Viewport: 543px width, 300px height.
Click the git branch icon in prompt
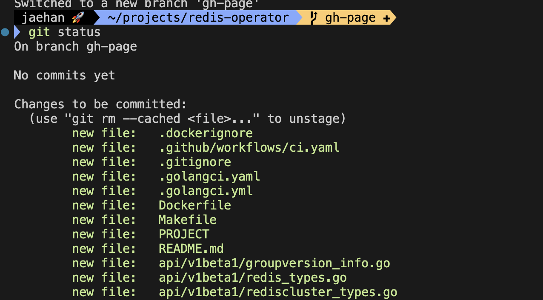[x=314, y=18]
